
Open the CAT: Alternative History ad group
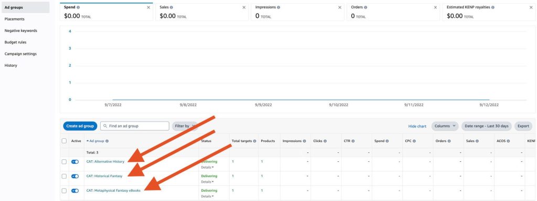105,162
